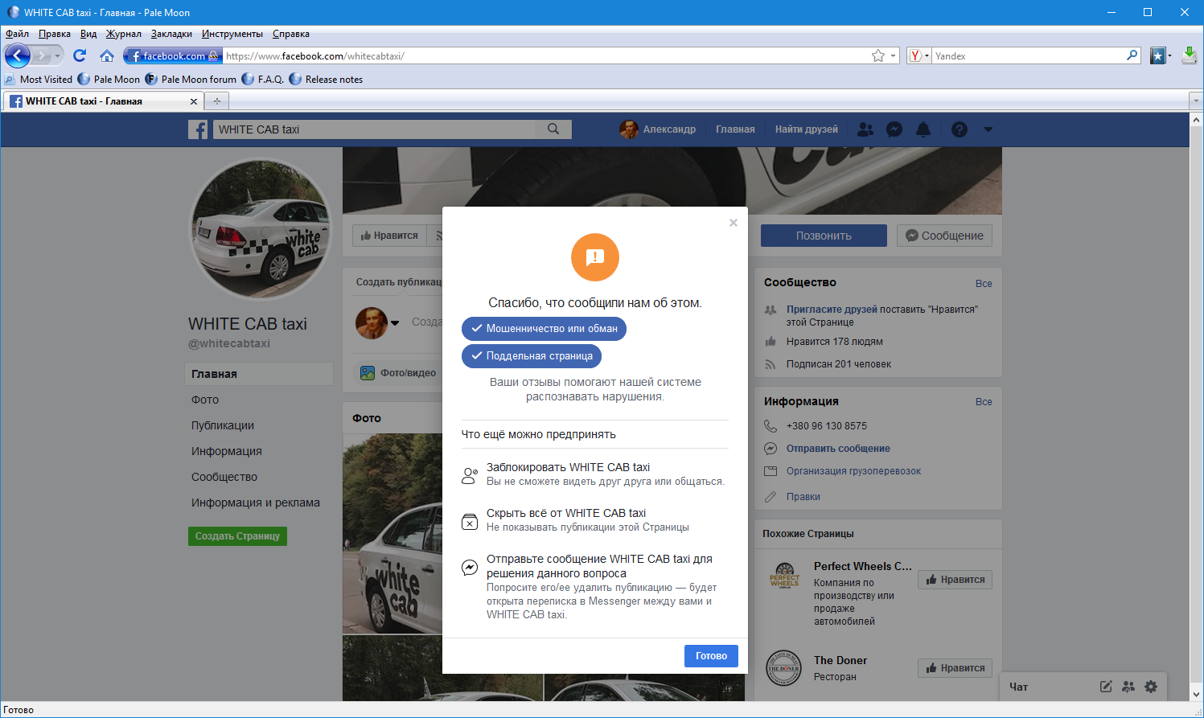Toggle the Мошенничество или обман chip

point(544,329)
